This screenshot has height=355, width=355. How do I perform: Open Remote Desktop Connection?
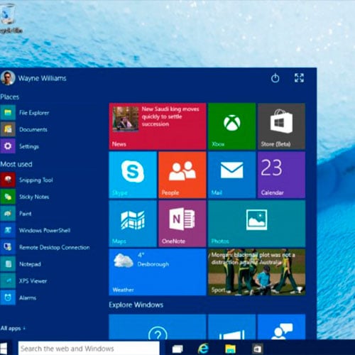[x=45, y=247]
